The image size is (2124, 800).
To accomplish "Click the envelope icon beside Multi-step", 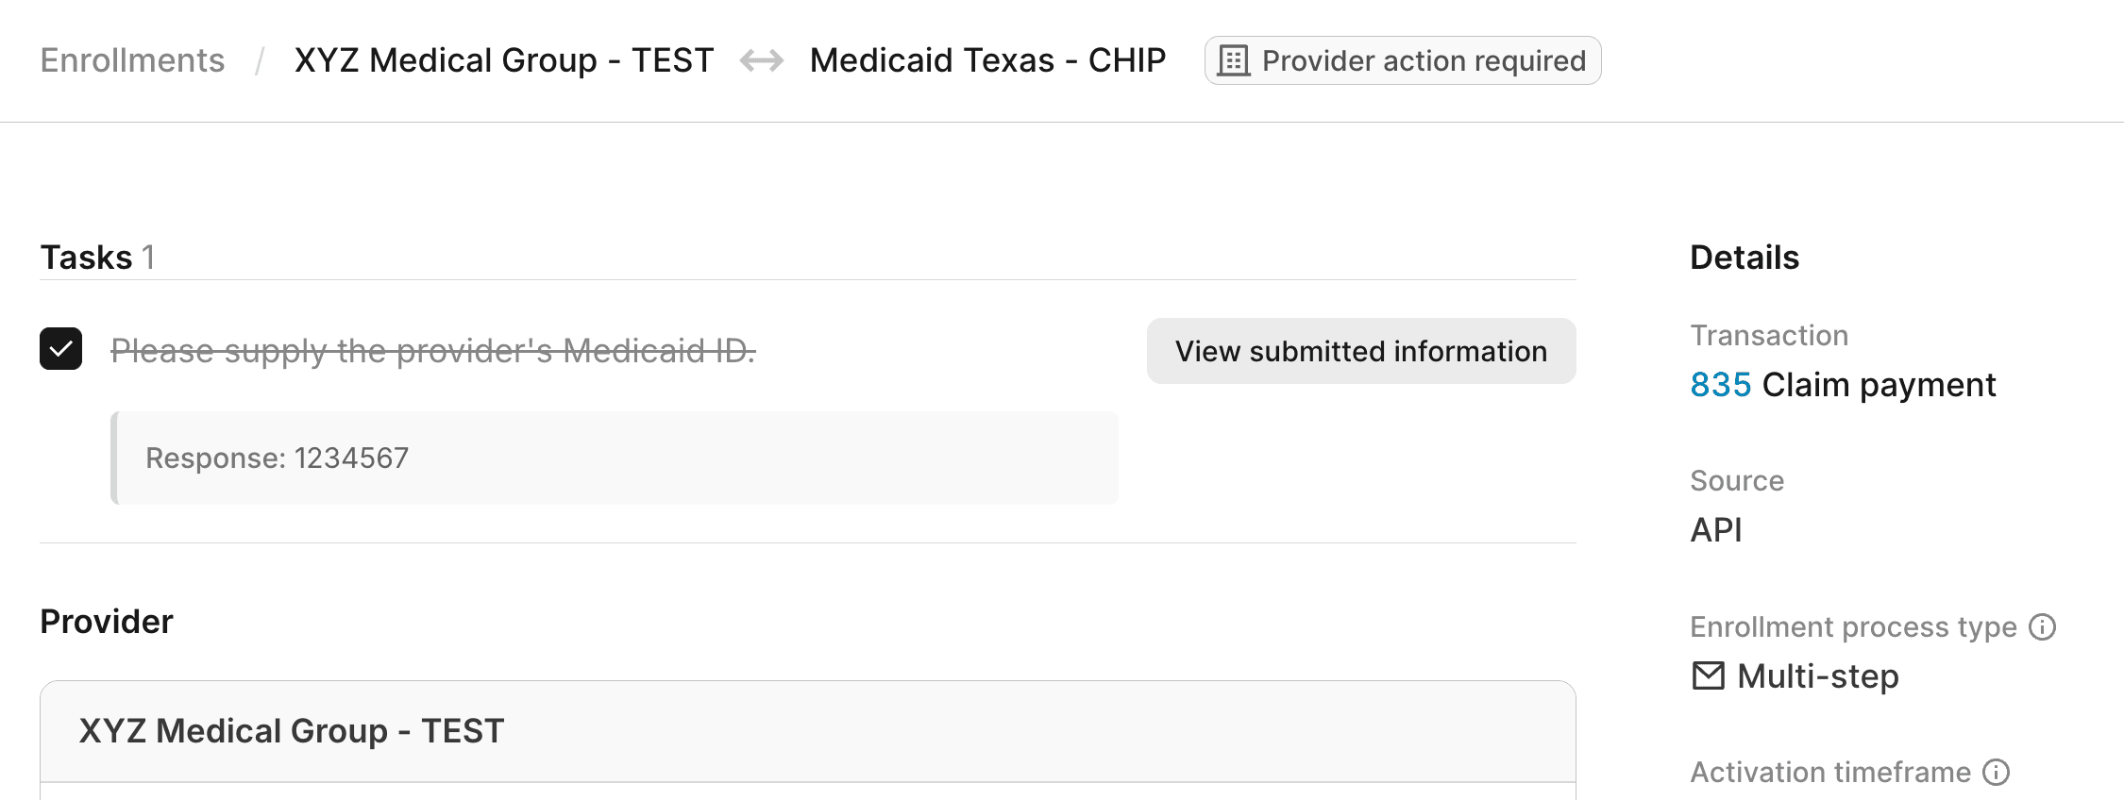I will (x=1708, y=675).
